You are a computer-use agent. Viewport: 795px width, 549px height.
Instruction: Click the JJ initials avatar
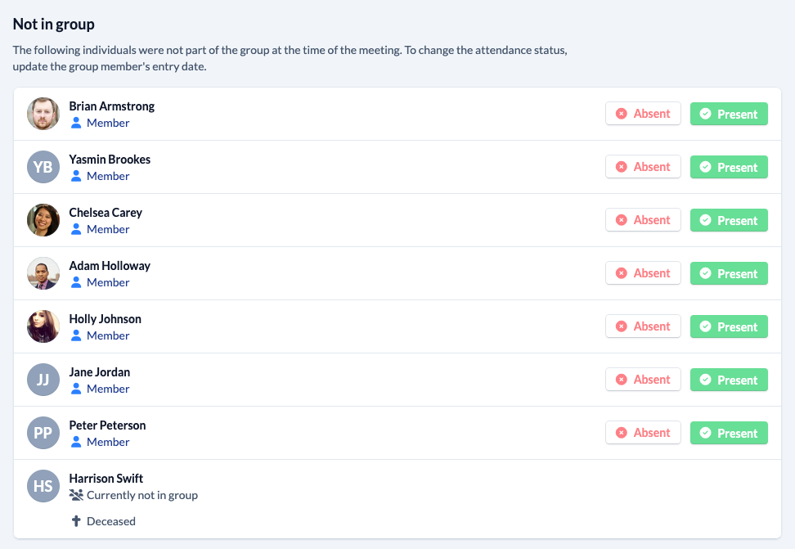click(43, 380)
